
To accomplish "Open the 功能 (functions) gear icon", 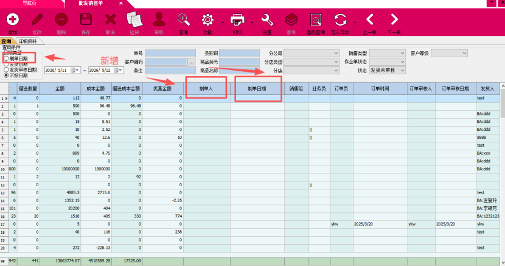I will click(207, 19).
